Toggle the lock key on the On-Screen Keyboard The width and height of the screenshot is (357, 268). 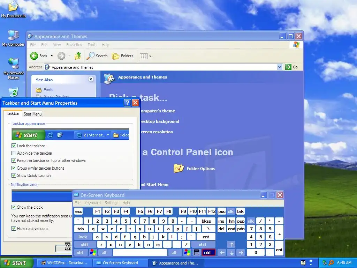83,237
